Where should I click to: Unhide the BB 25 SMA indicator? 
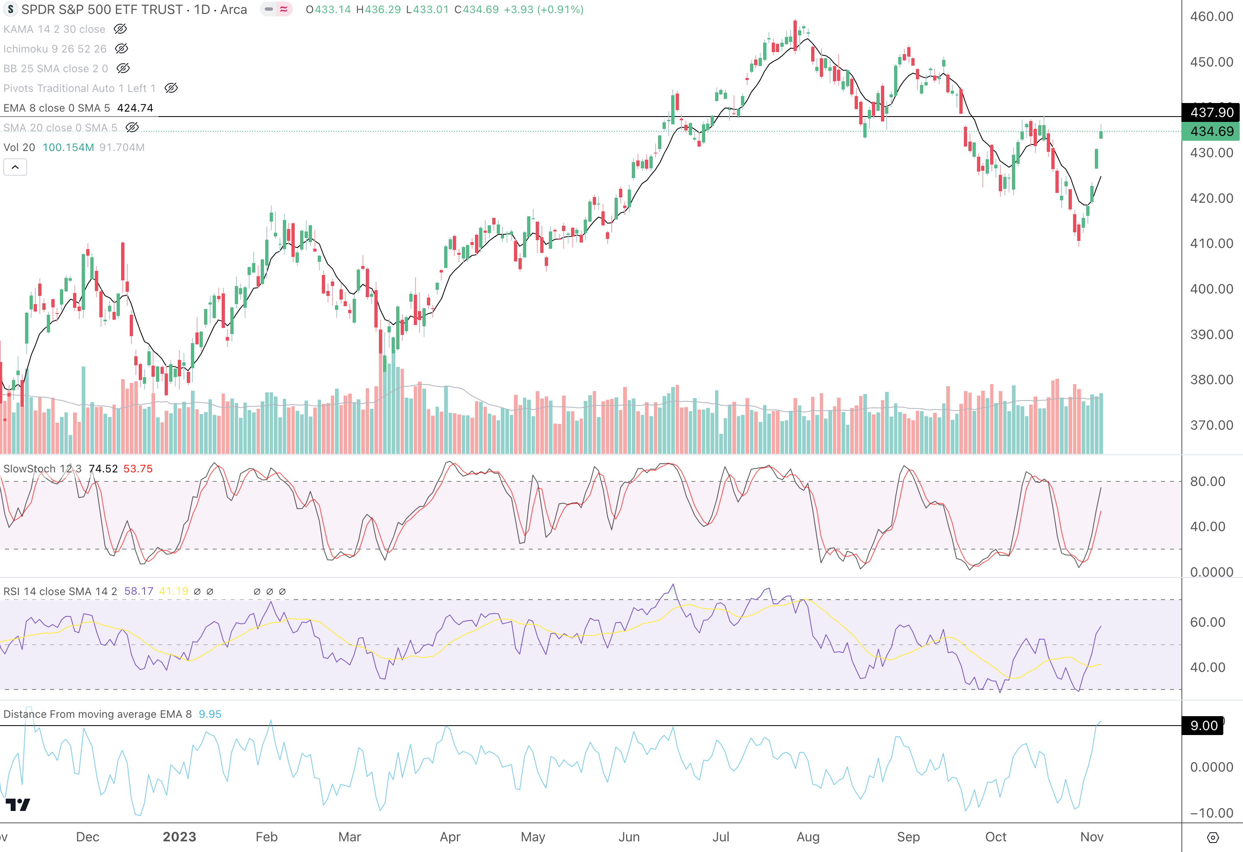(x=123, y=69)
